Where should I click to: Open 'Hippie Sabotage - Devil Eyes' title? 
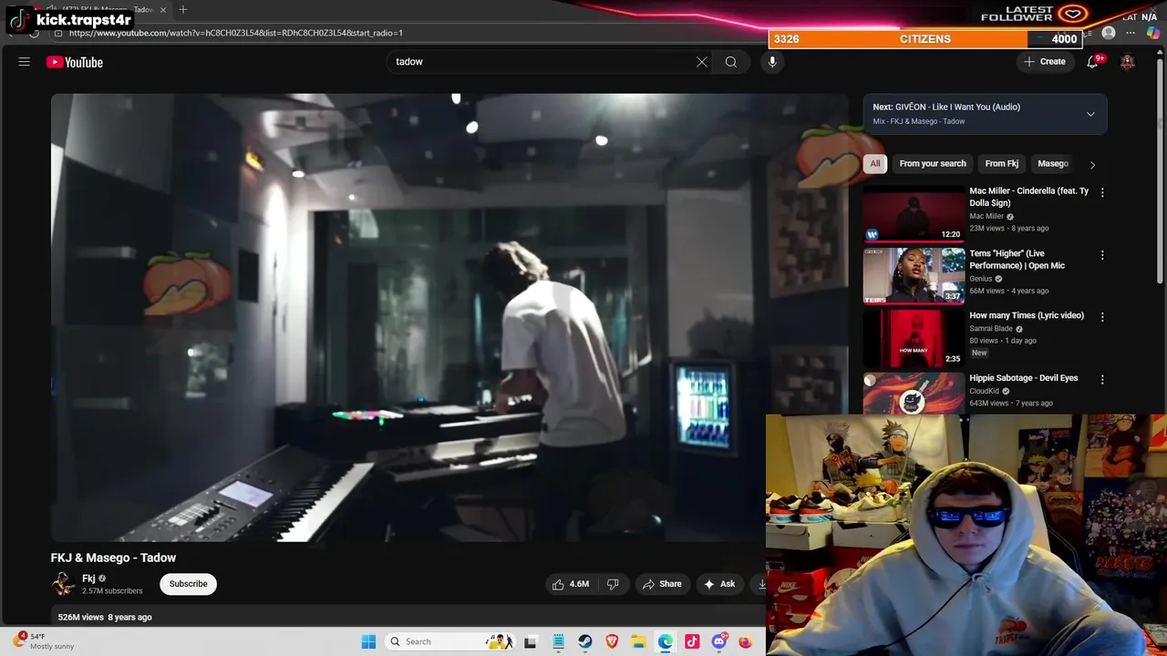[1024, 378]
